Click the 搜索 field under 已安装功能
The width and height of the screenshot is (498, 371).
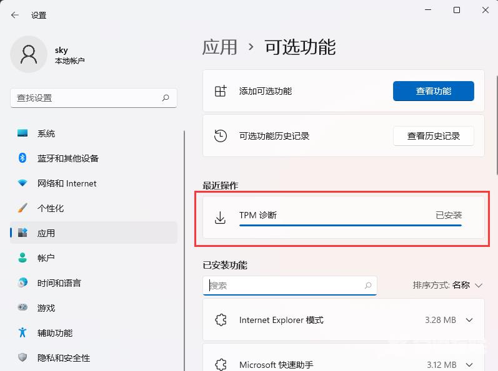click(290, 286)
